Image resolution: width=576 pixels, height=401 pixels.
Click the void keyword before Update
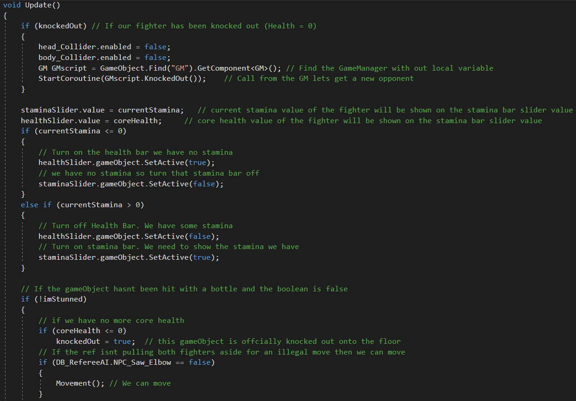tap(12, 5)
